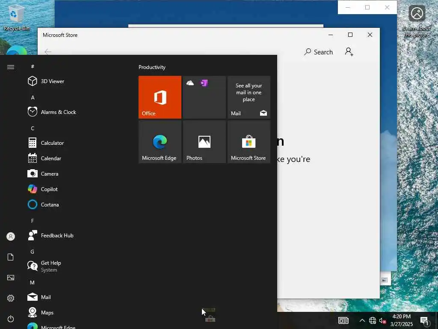The width and height of the screenshot is (438, 329).
Task: Open network globe icon in system tray
Action: [373, 320]
